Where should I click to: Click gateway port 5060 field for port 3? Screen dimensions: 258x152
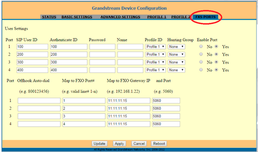(166, 116)
